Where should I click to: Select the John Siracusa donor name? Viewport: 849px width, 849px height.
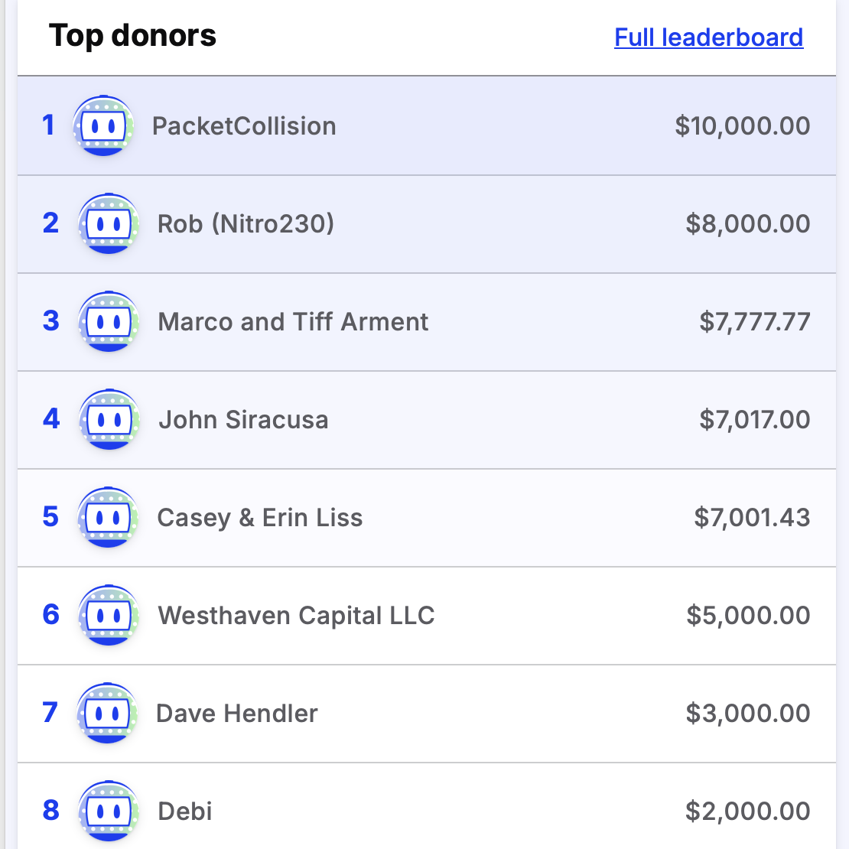pyautogui.click(x=244, y=420)
